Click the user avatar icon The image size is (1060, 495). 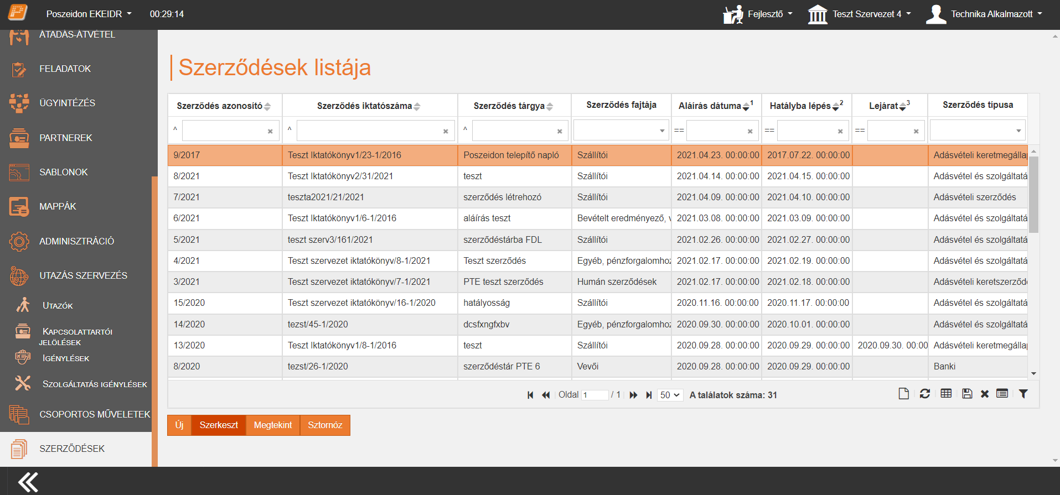(x=936, y=14)
